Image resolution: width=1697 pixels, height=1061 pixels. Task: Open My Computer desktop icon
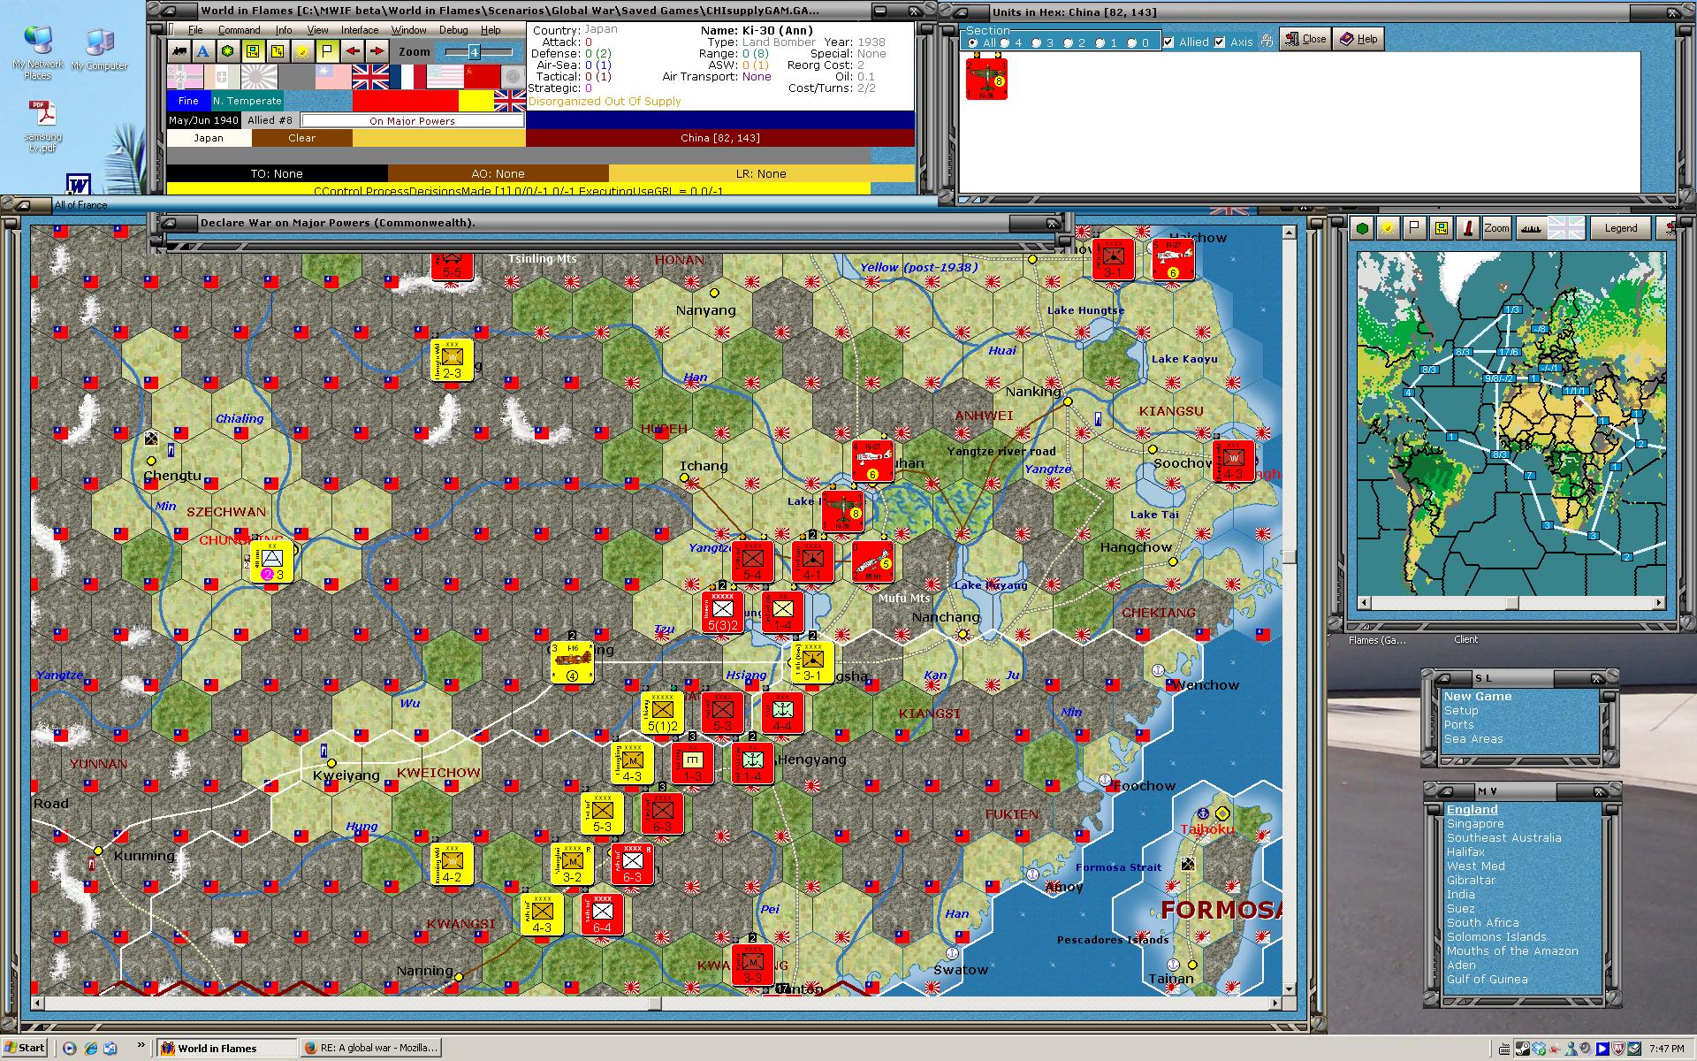tap(99, 50)
